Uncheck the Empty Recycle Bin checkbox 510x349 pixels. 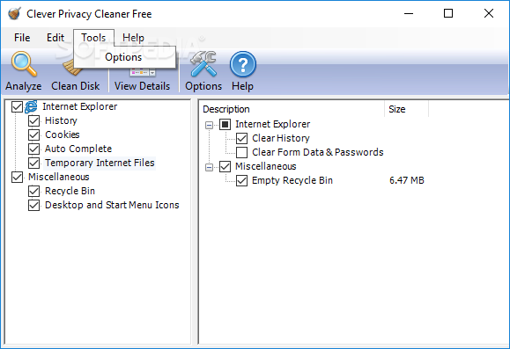pyautogui.click(x=241, y=180)
